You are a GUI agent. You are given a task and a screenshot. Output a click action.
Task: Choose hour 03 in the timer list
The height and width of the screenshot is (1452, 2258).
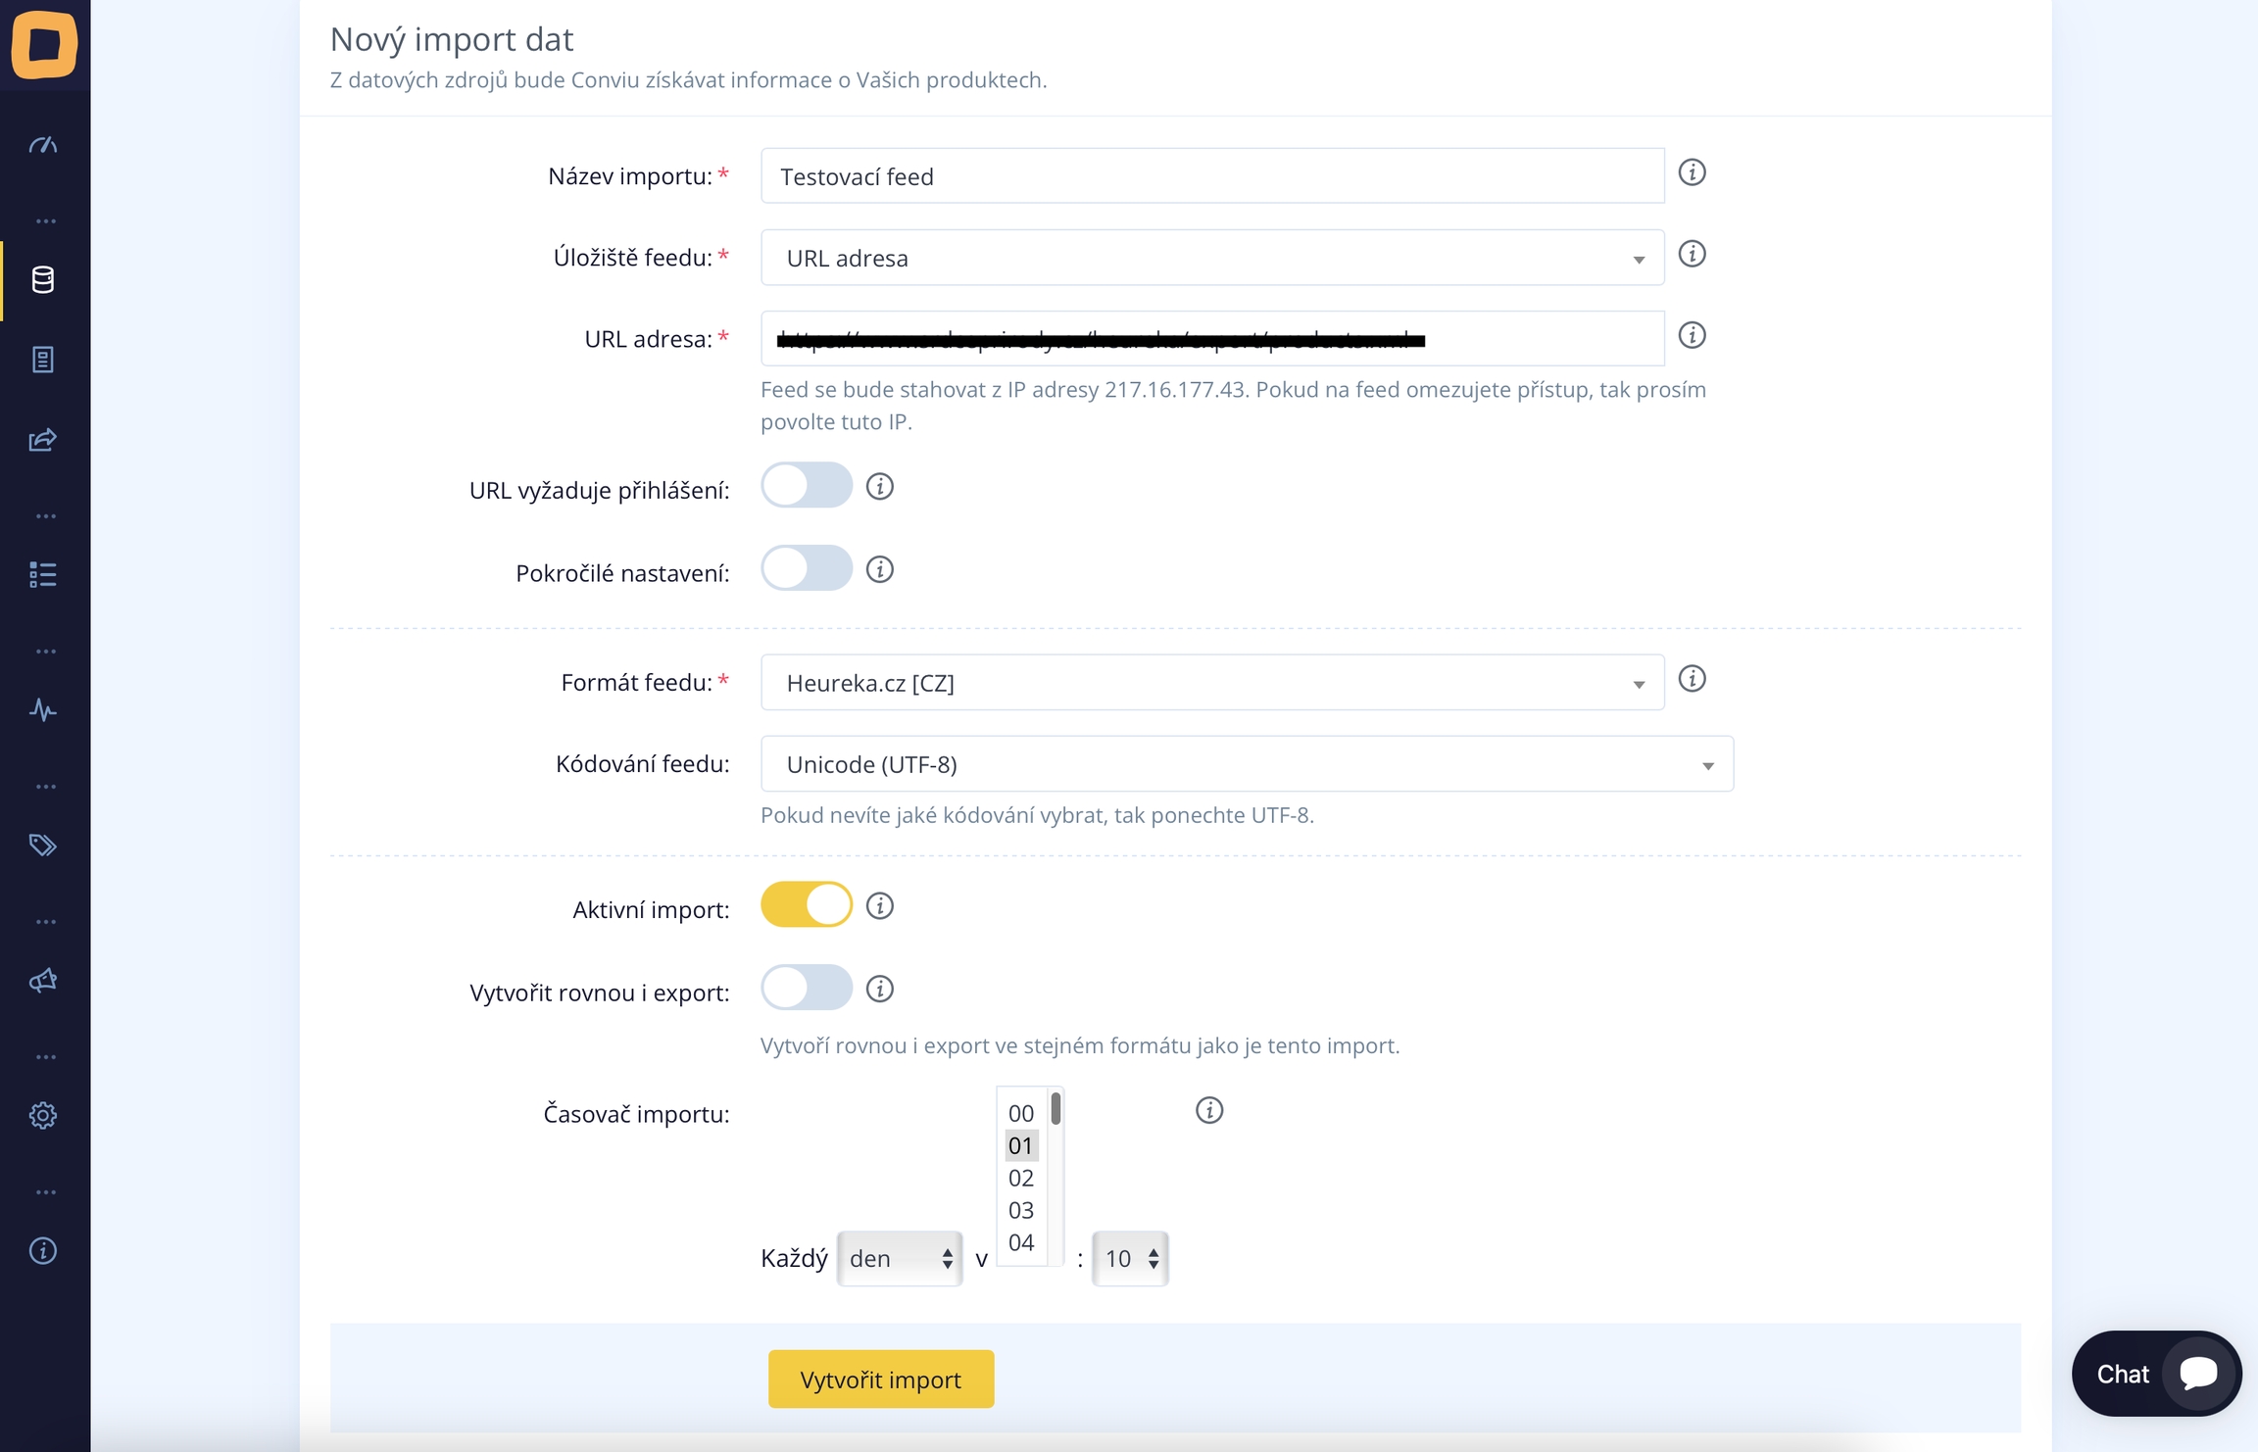(1020, 1211)
